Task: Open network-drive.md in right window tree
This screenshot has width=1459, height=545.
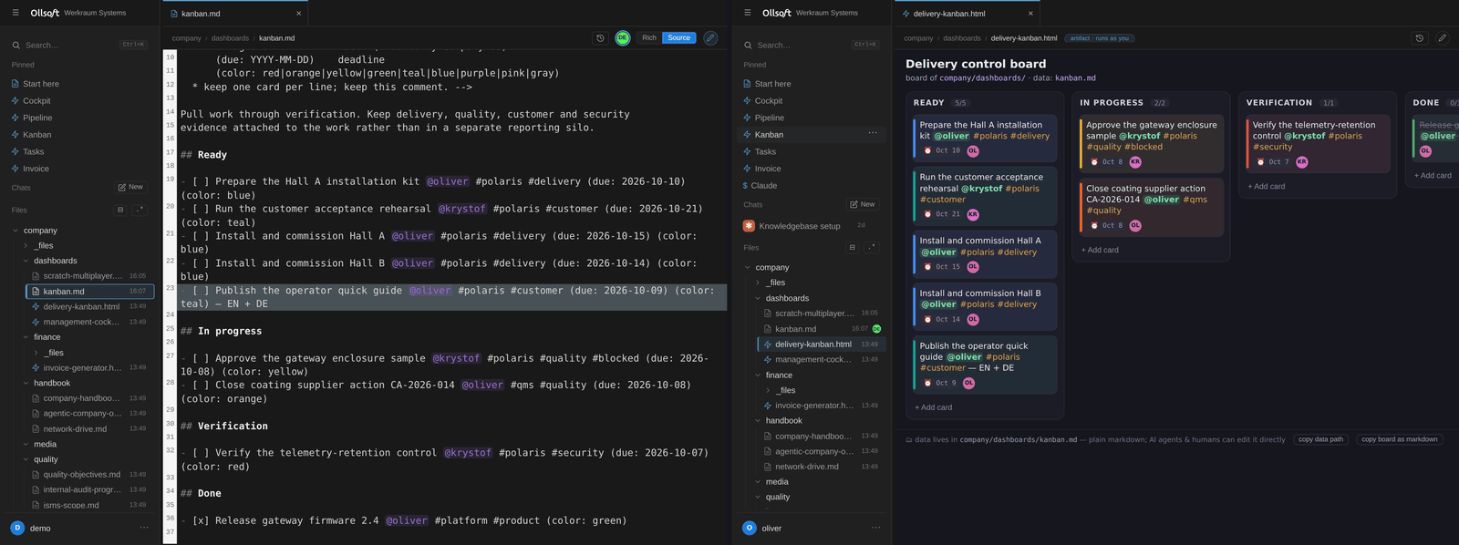Action: 821,467
